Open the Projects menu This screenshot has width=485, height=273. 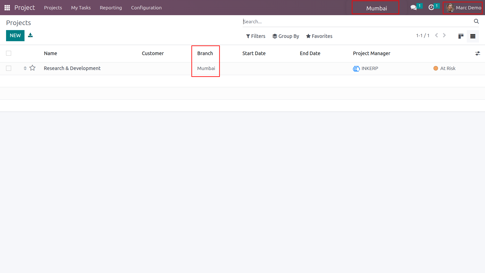pyautogui.click(x=53, y=8)
